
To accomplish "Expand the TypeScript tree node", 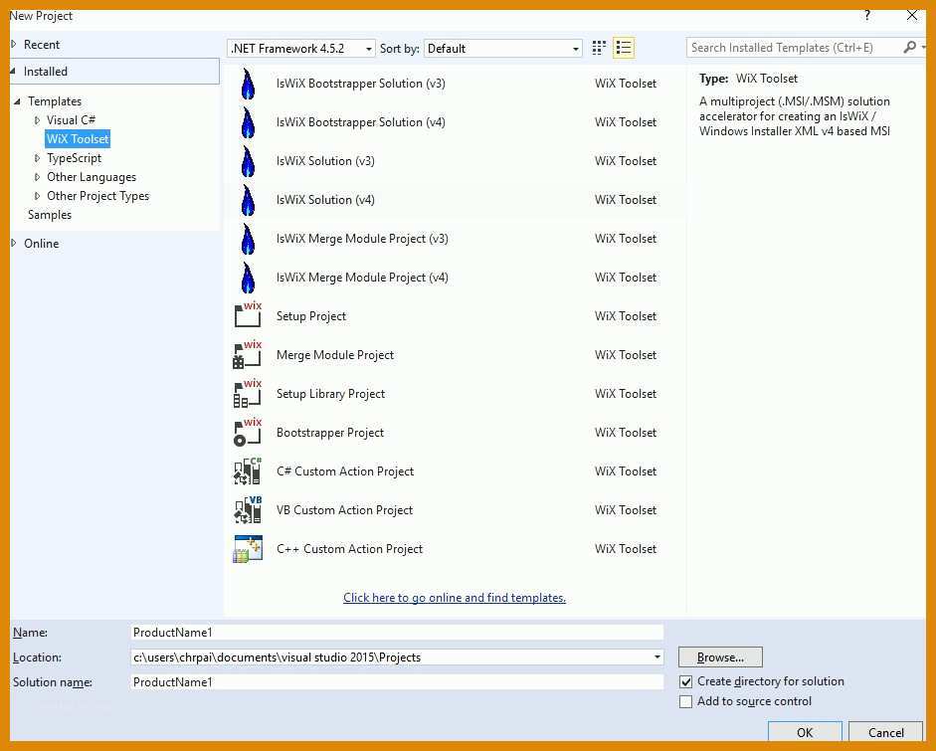I will pos(37,158).
